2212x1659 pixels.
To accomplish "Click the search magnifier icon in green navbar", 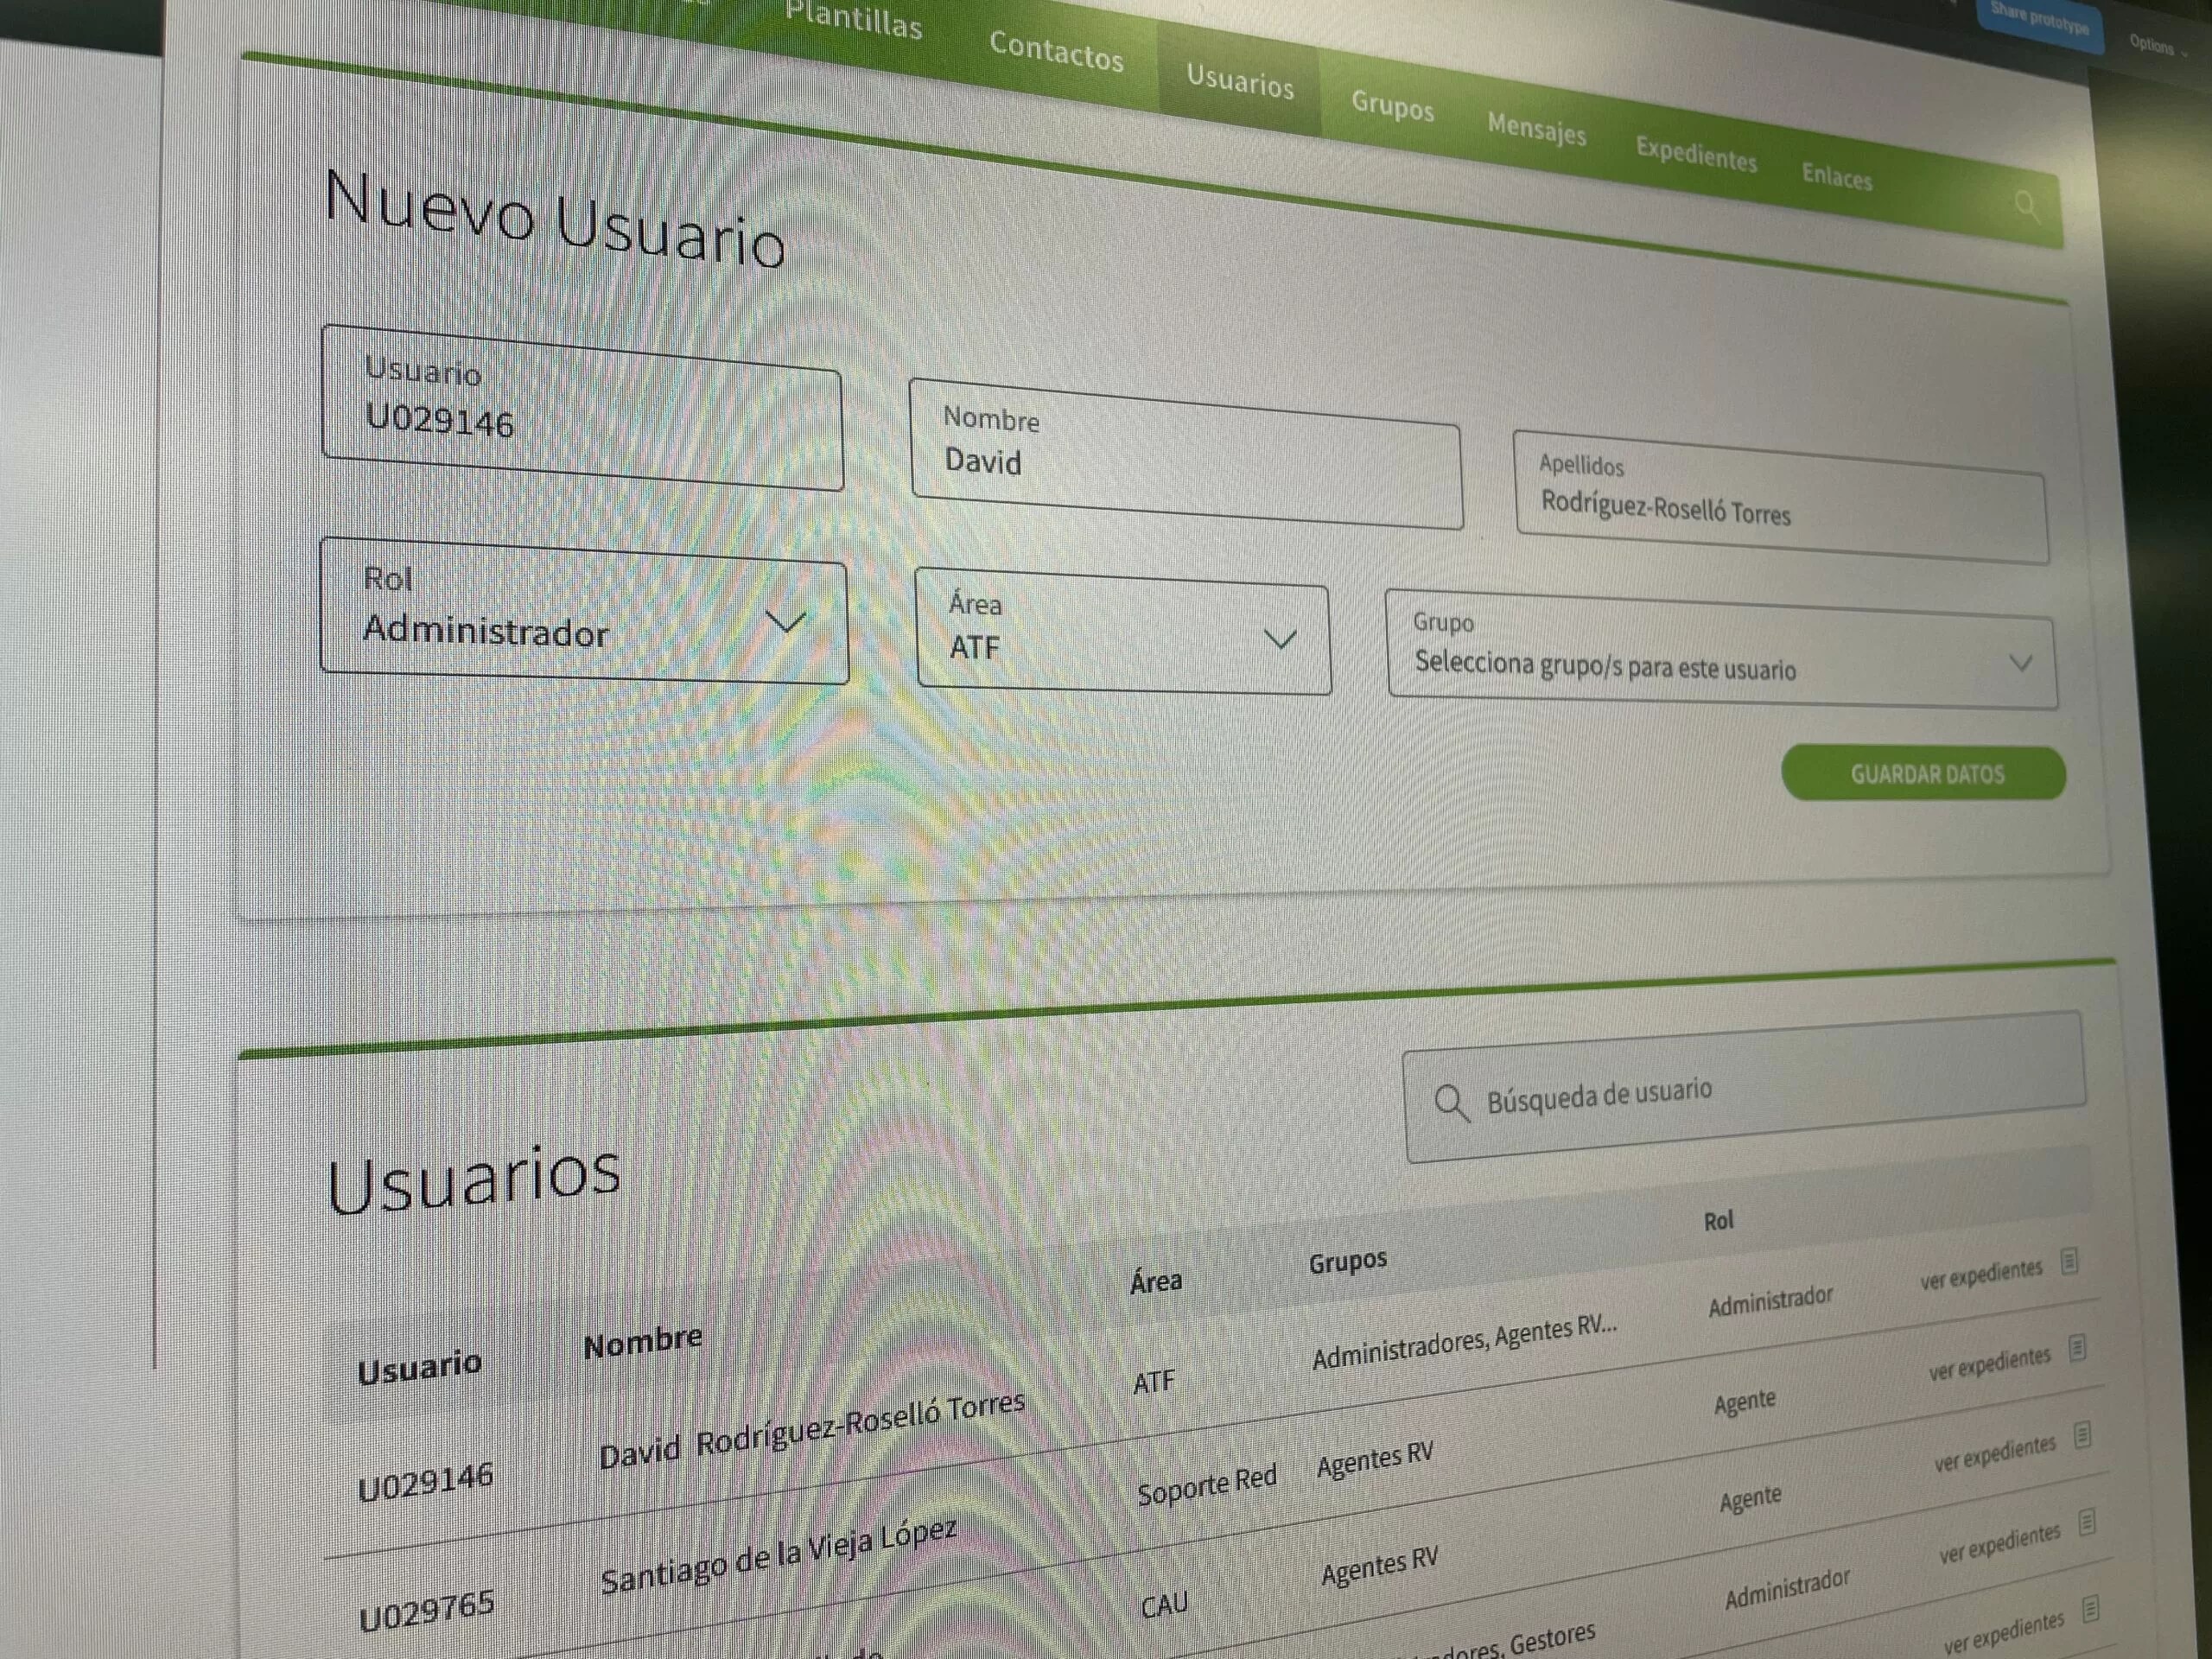I will 2026,206.
